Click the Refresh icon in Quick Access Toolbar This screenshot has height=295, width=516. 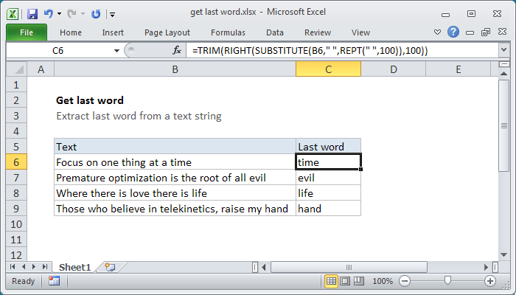point(96,14)
